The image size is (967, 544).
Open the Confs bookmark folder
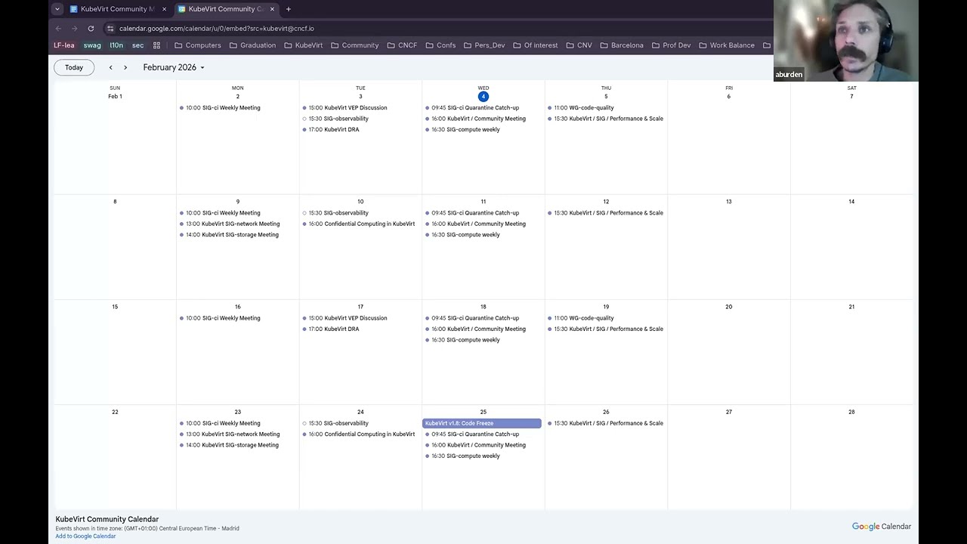pos(440,45)
